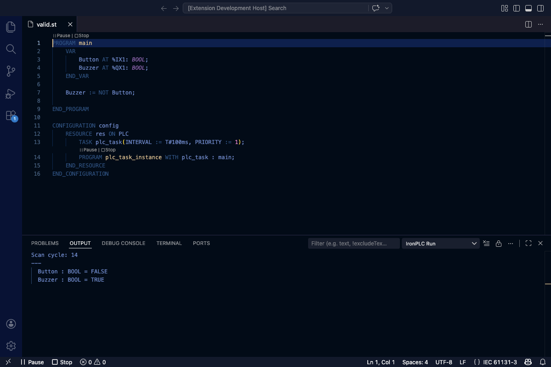Toggle the primary side bar visibility
Screen dimensions: 551x367
517,8
